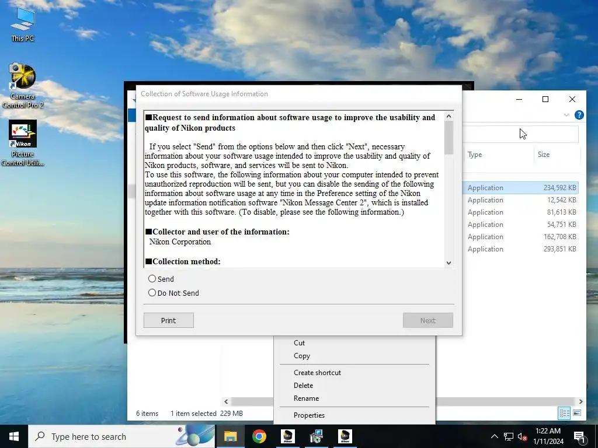Viewport: 598px width, 448px height.
Task: Open network status tray icon
Action: click(x=509, y=436)
